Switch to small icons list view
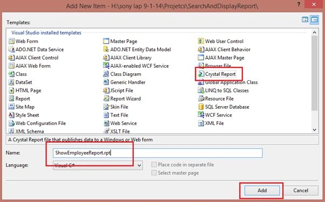 click(314, 20)
